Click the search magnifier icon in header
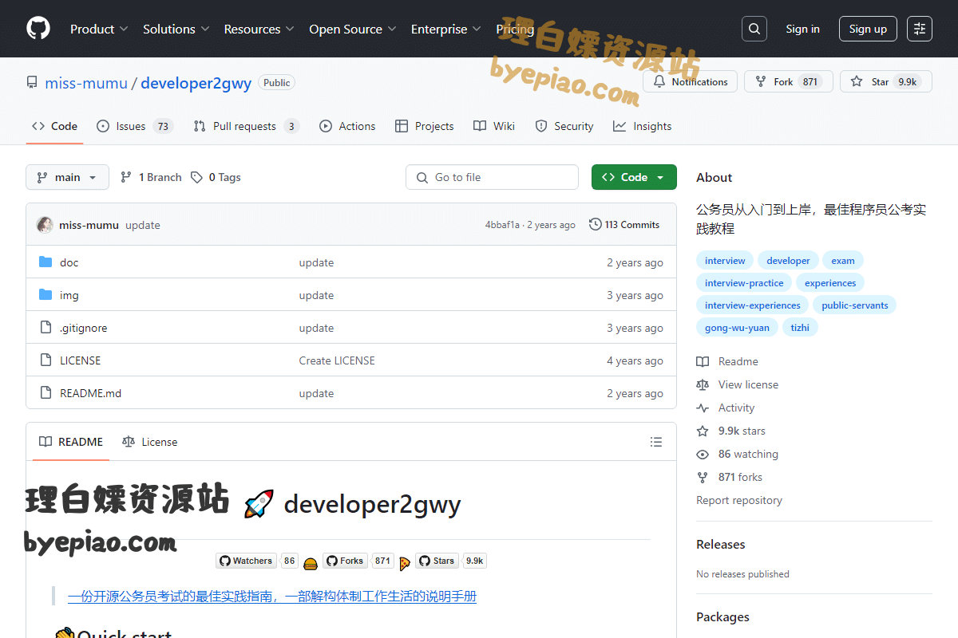Screen dimensions: 958x638 754,29
